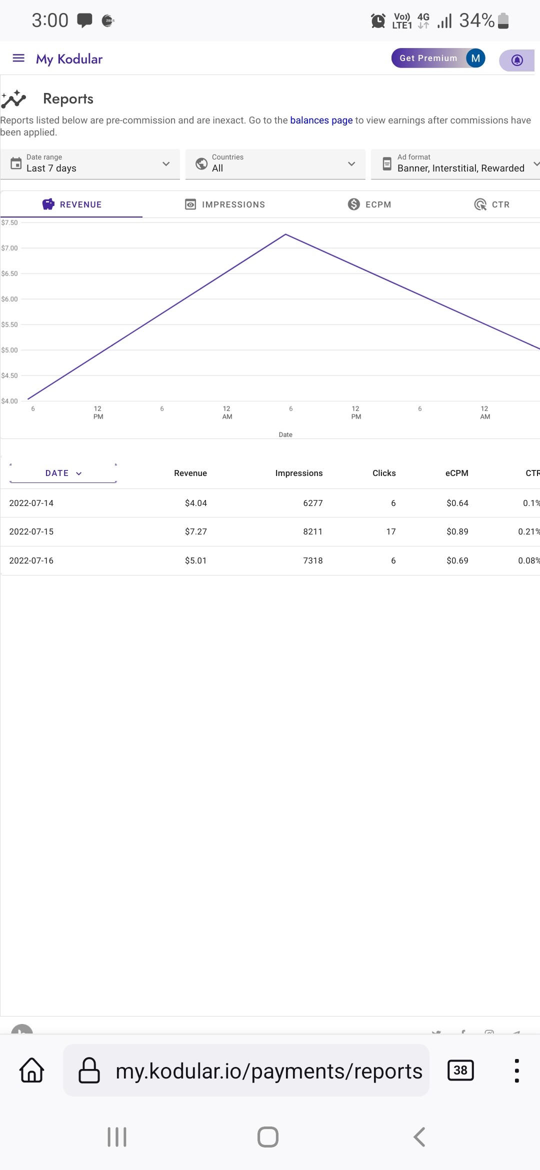The height and width of the screenshot is (1170, 540).
Task: Sort table by the DATE column header
Action: 63,473
